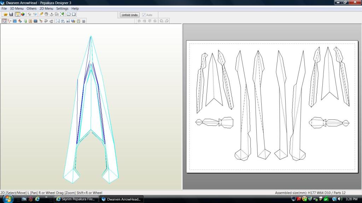Click the volume speaker tray icon
The height and width of the screenshot is (203, 362).
340,199
